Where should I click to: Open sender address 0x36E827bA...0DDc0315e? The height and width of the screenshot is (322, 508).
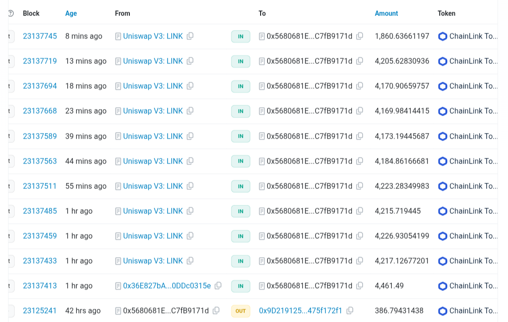point(167,286)
